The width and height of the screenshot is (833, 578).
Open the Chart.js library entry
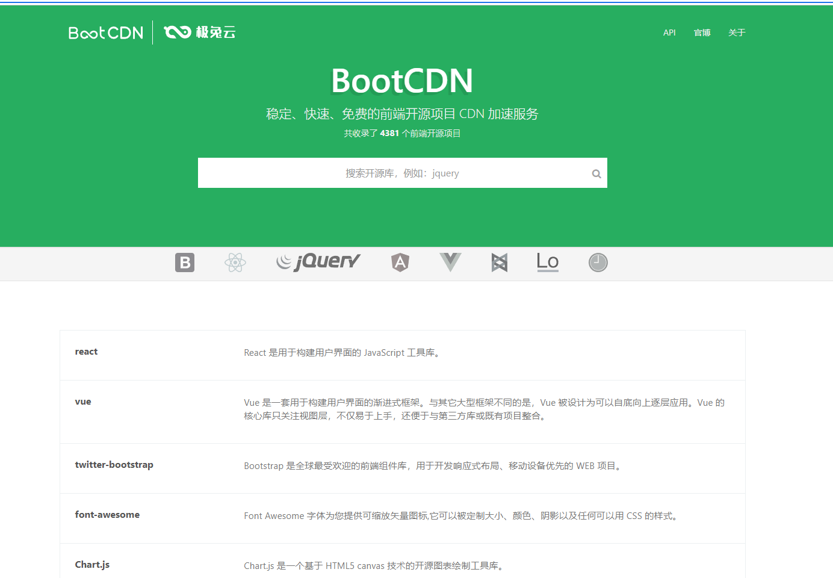click(92, 565)
